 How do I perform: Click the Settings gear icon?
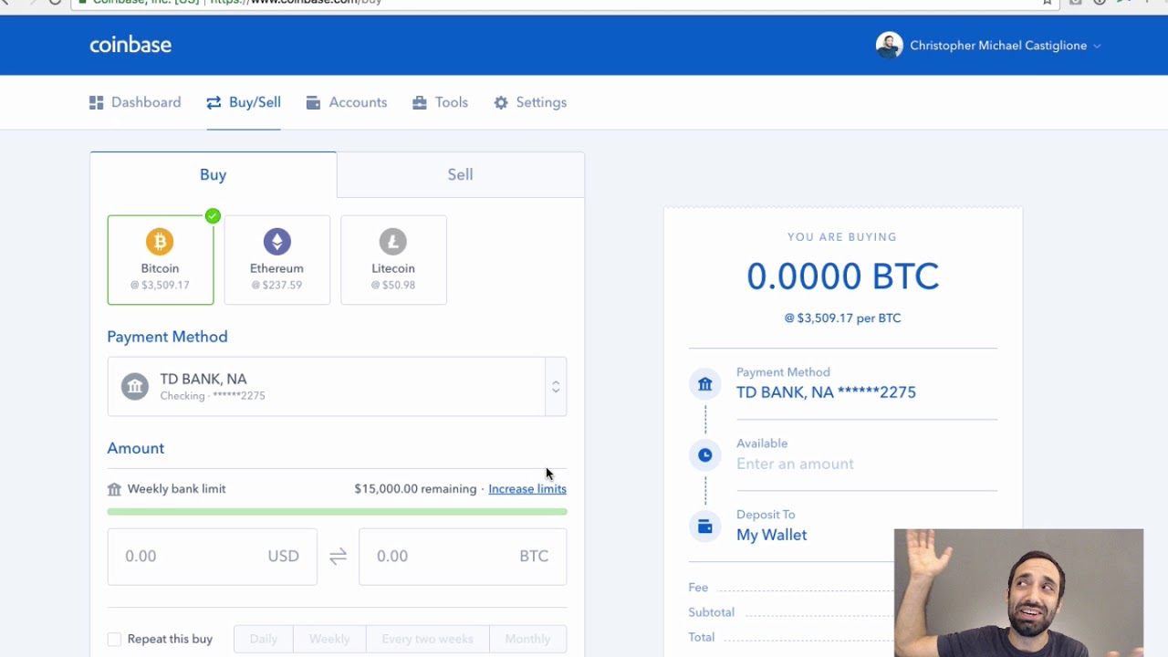tap(501, 102)
